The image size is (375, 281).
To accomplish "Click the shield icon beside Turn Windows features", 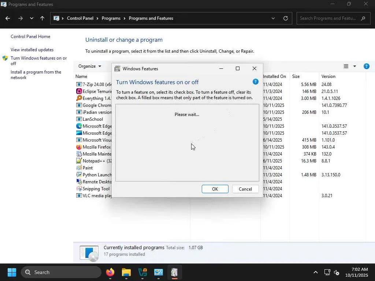I will tap(5, 58).
